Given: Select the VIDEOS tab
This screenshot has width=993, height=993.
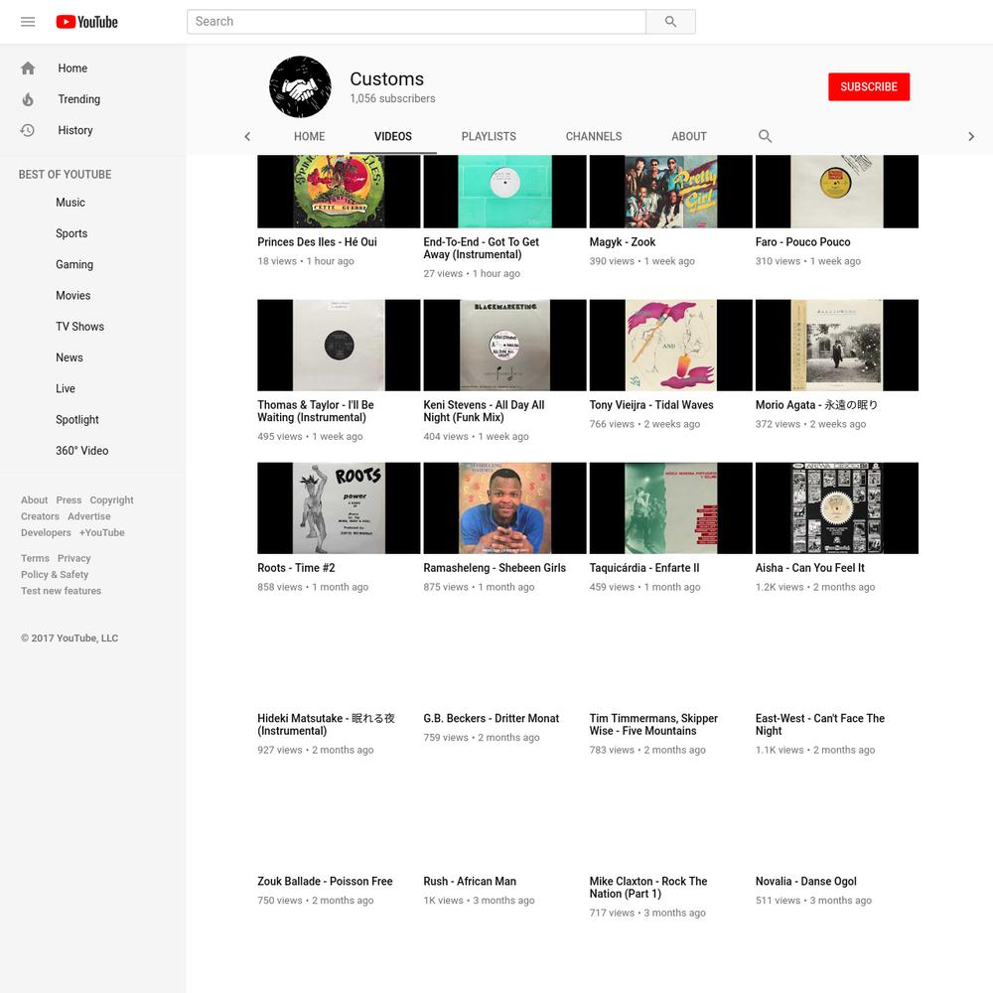Looking at the screenshot, I should pyautogui.click(x=392, y=137).
